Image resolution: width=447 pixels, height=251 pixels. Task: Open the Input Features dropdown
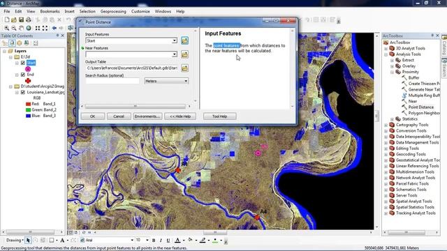click(174, 40)
